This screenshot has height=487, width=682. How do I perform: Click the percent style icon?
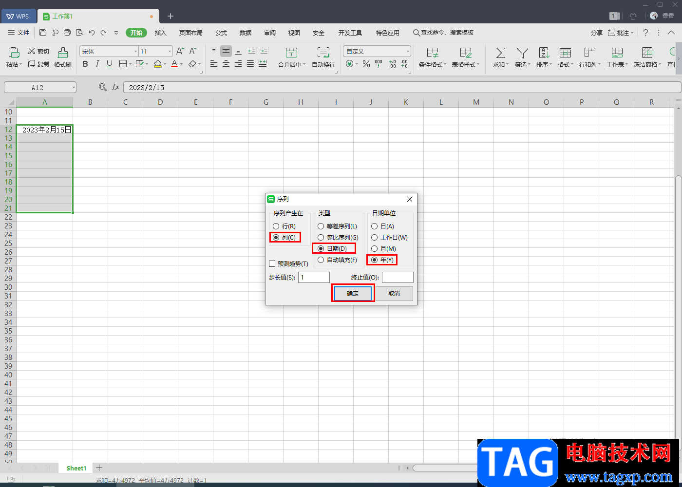pyautogui.click(x=366, y=64)
